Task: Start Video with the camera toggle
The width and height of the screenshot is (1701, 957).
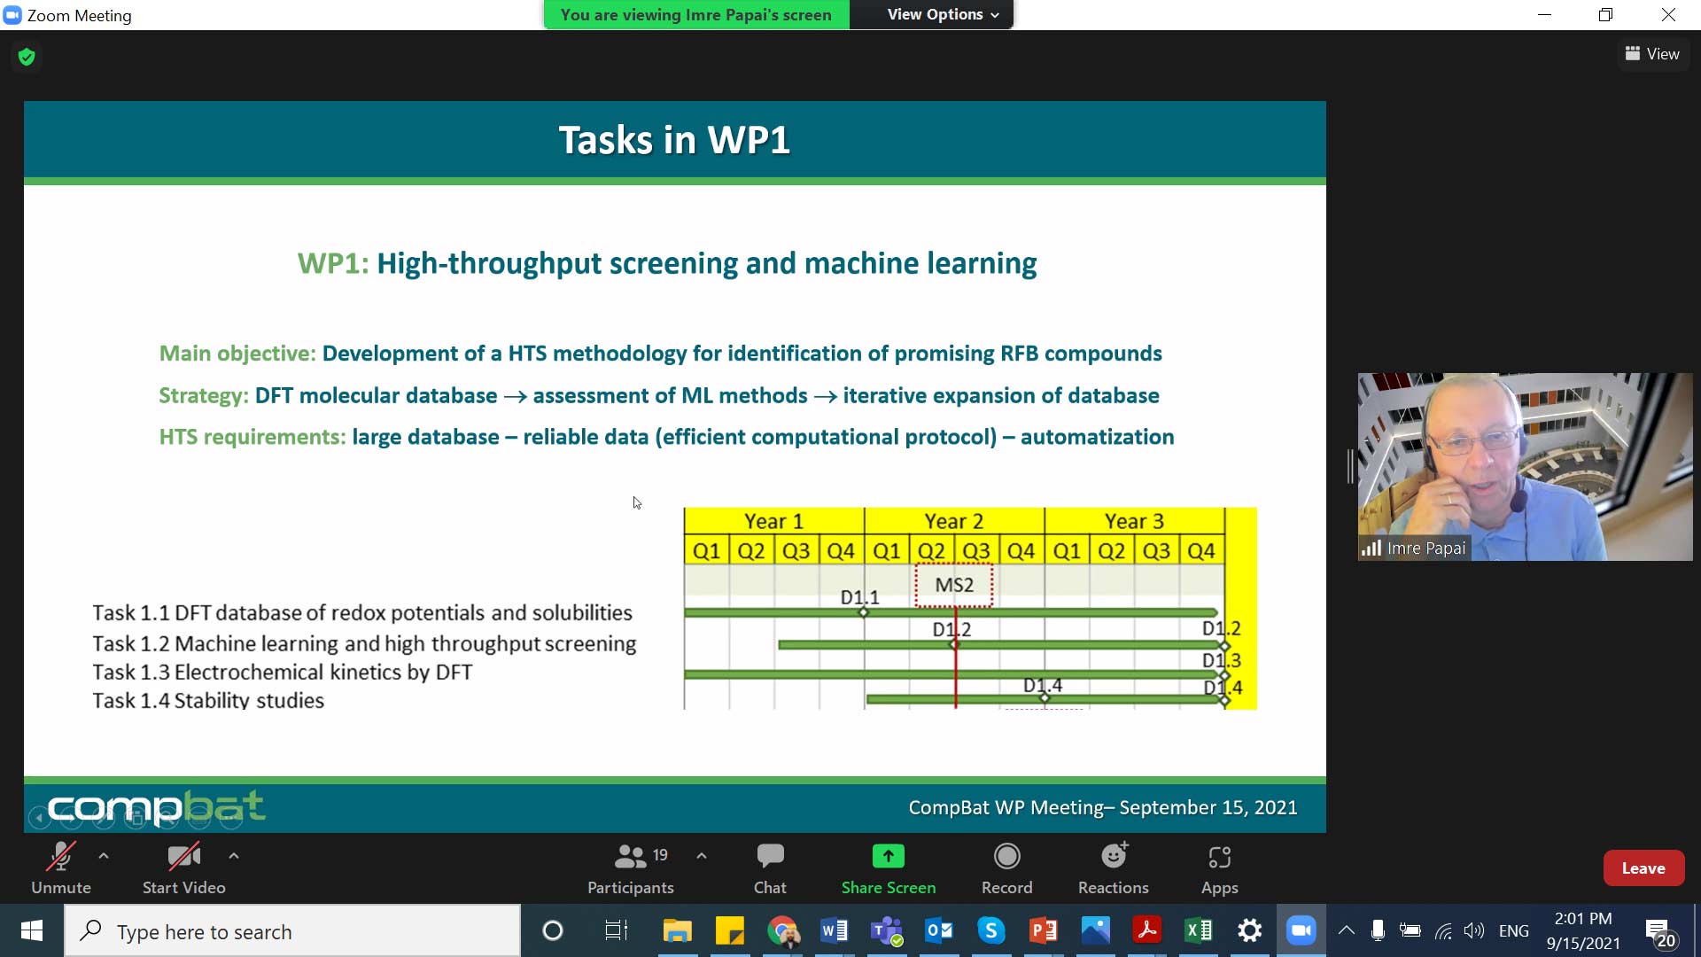Action: (183, 868)
